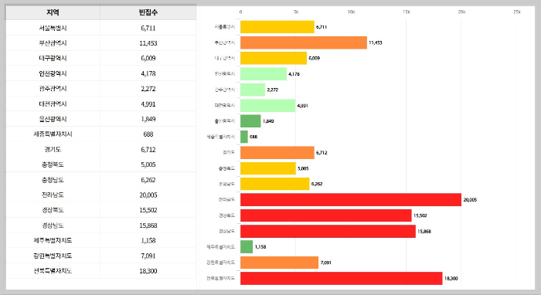Click the green 울산광역시 chart bar
541x295 pixels.
pyautogui.click(x=251, y=121)
